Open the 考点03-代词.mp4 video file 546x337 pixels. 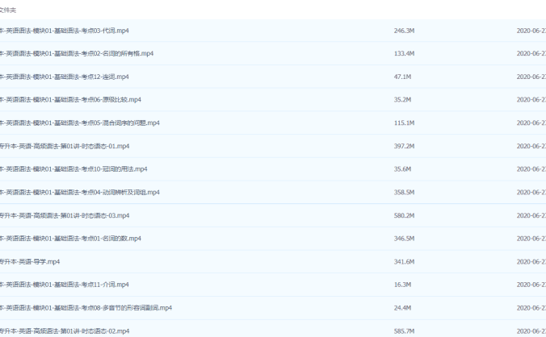pyautogui.click(x=65, y=31)
